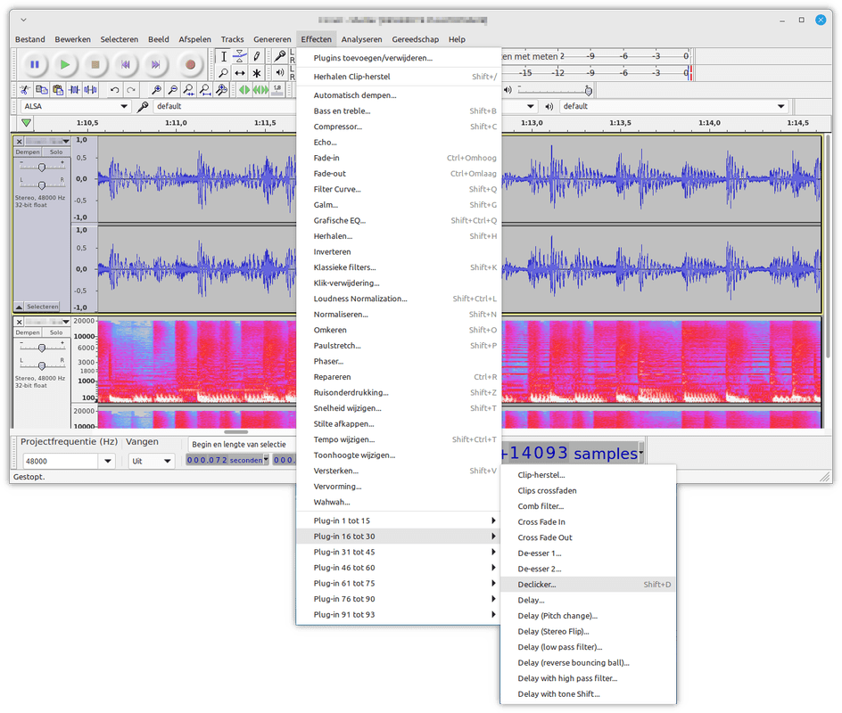Adjust gain slider on waveform track

(x=42, y=167)
